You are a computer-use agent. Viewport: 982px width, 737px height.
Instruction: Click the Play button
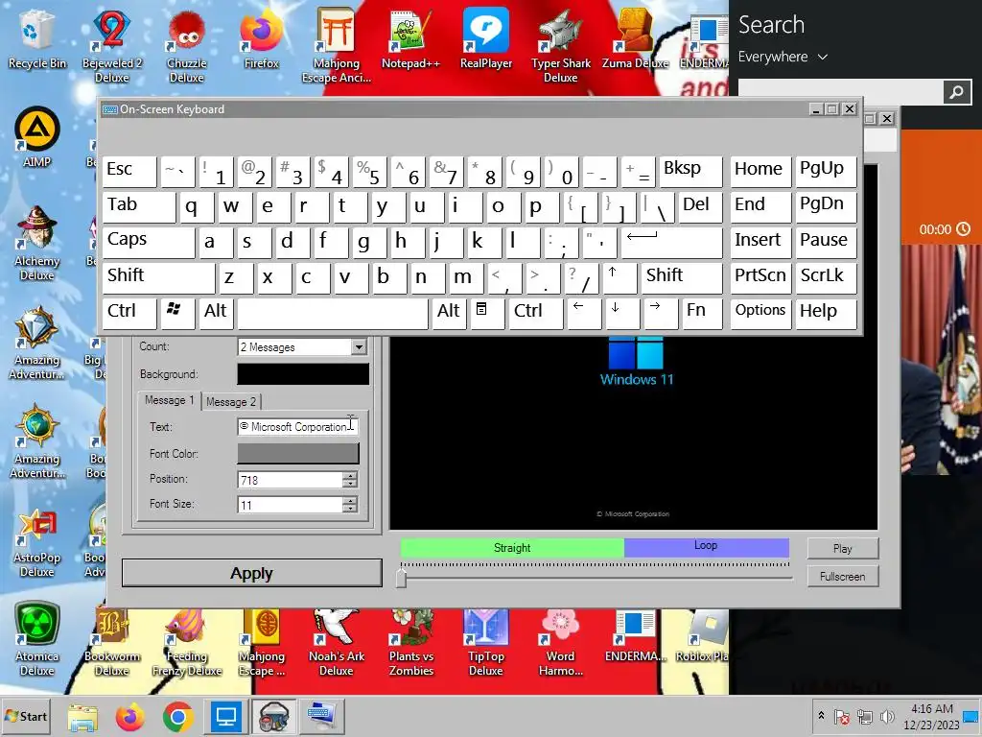(x=842, y=548)
